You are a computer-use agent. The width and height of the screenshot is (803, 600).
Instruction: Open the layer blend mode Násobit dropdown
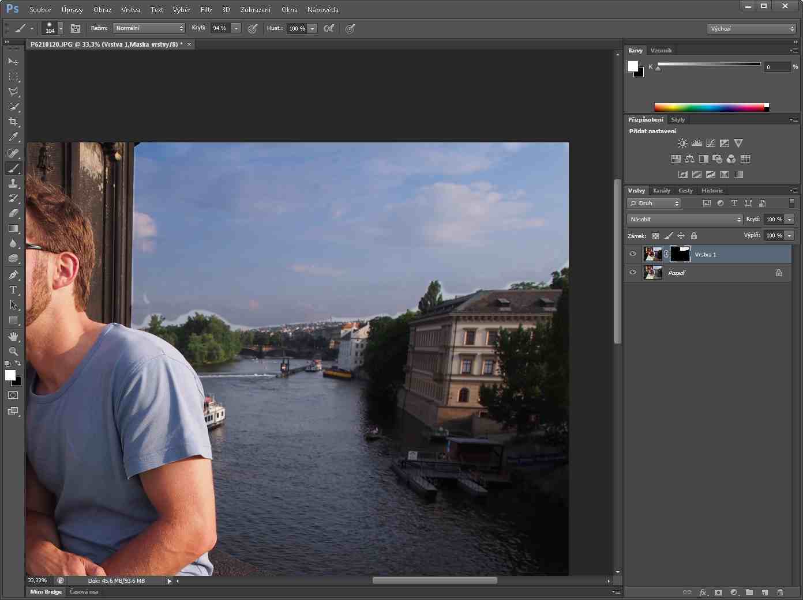point(685,220)
